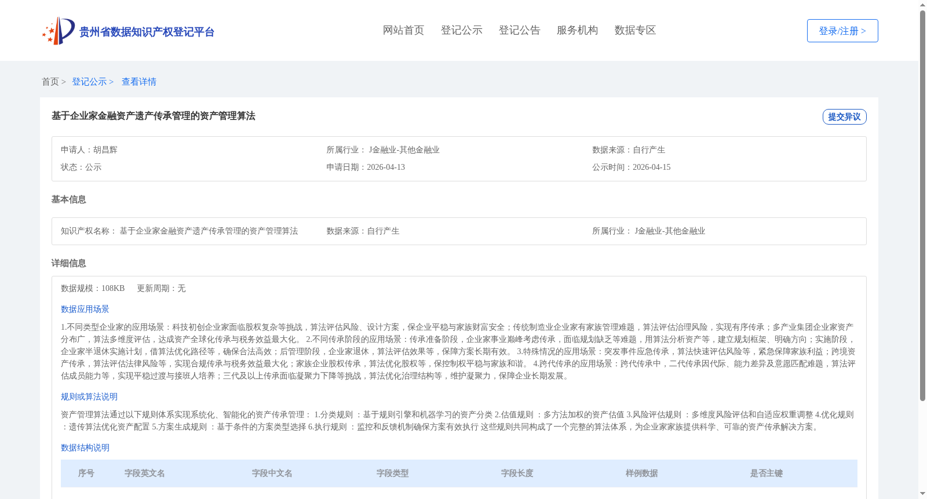This screenshot has width=927, height=499.
Task: Click the 字段类型 column header
Action: click(x=393, y=473)
